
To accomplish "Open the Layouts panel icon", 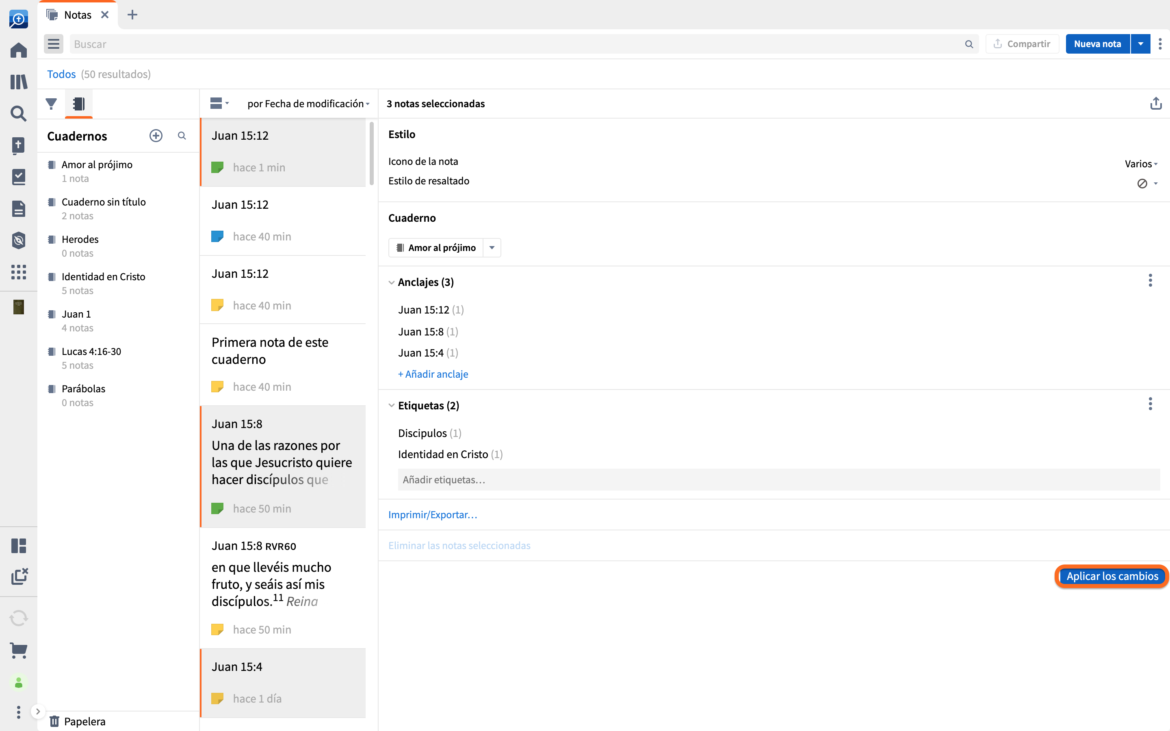I will tap(18, 546).
